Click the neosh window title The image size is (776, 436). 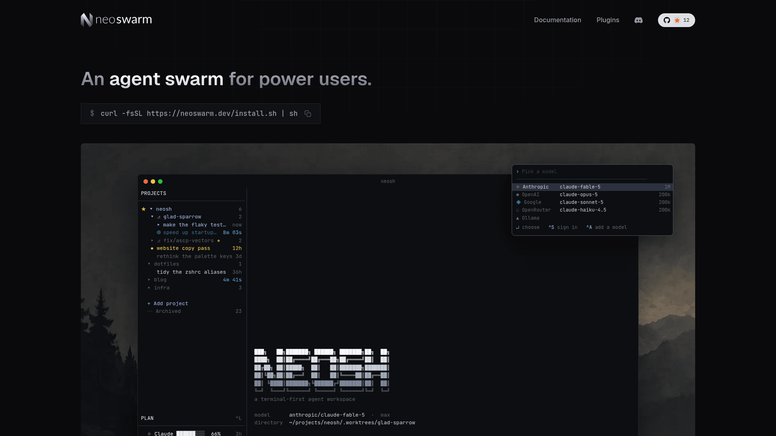388,181
